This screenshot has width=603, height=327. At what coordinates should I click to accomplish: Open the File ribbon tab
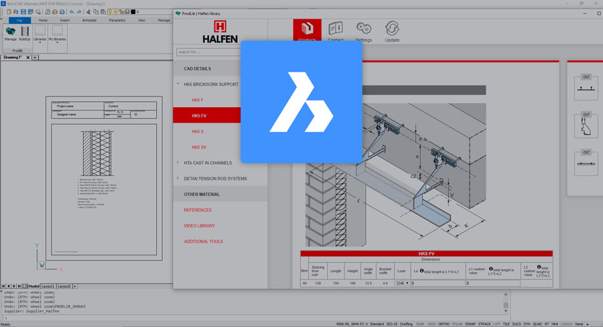click(x=19, y=20)
